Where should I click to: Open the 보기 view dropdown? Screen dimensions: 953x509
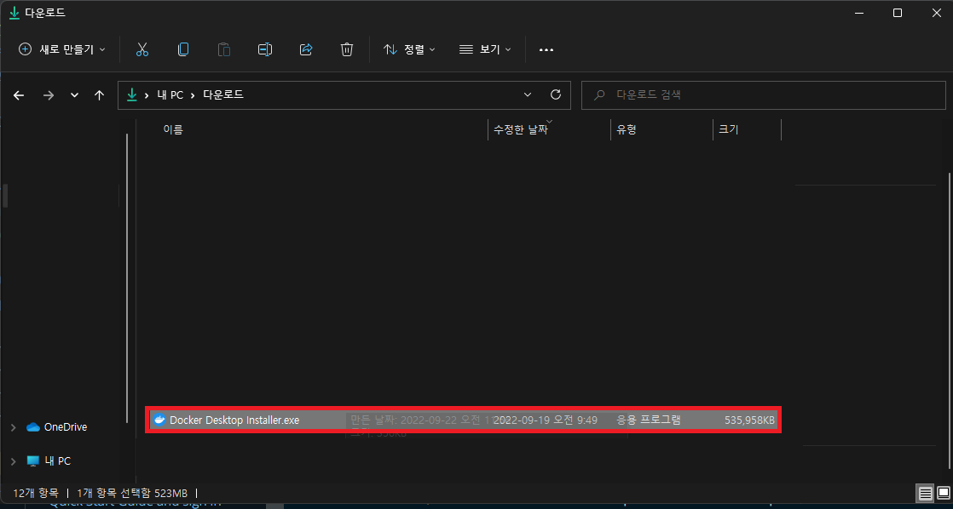pyautogui.click(x=485, y=49)
